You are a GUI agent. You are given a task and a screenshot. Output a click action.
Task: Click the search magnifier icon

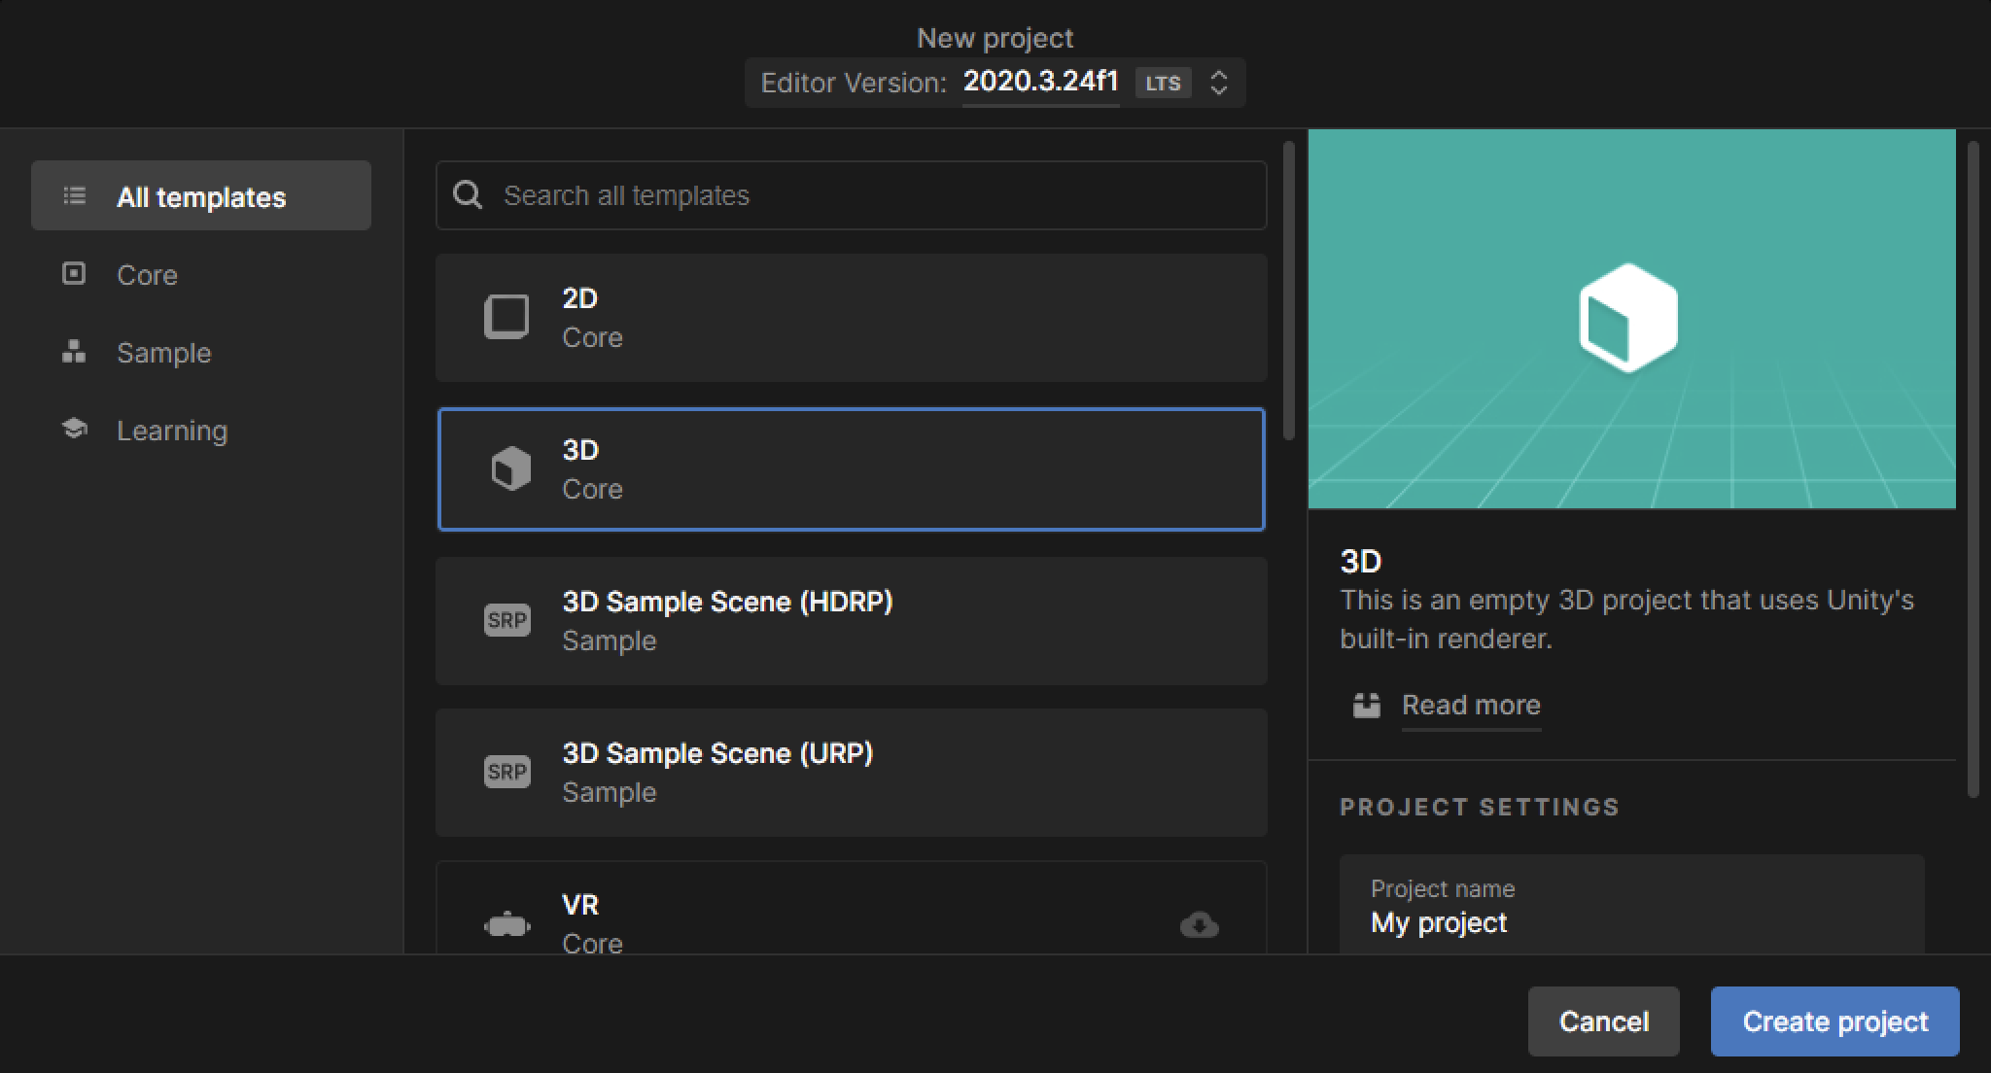pos(468,195)
